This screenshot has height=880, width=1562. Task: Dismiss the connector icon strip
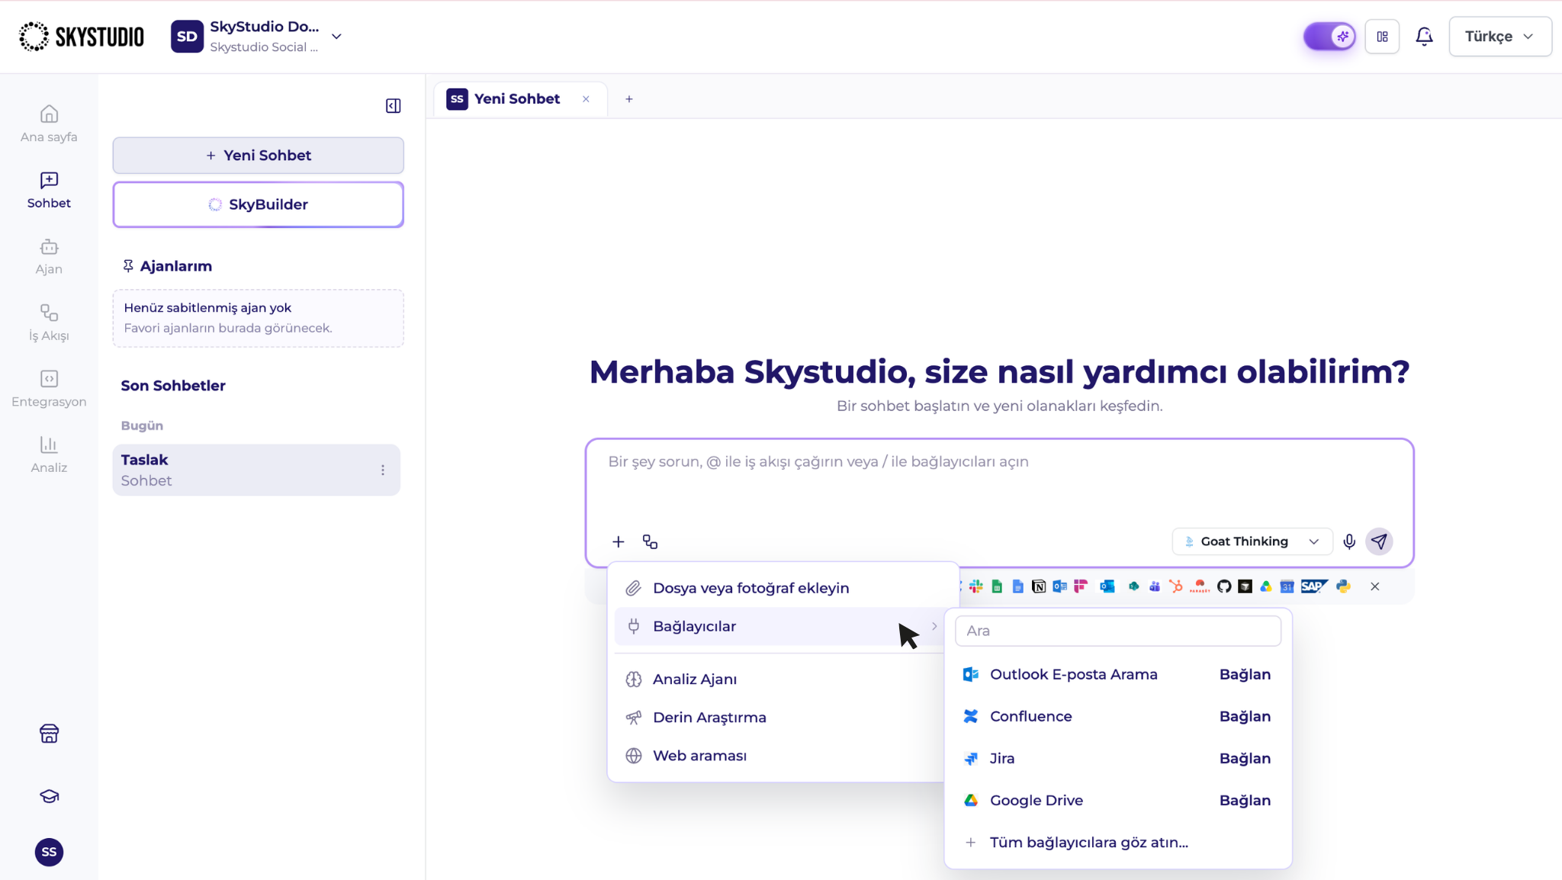(1374, 586)
